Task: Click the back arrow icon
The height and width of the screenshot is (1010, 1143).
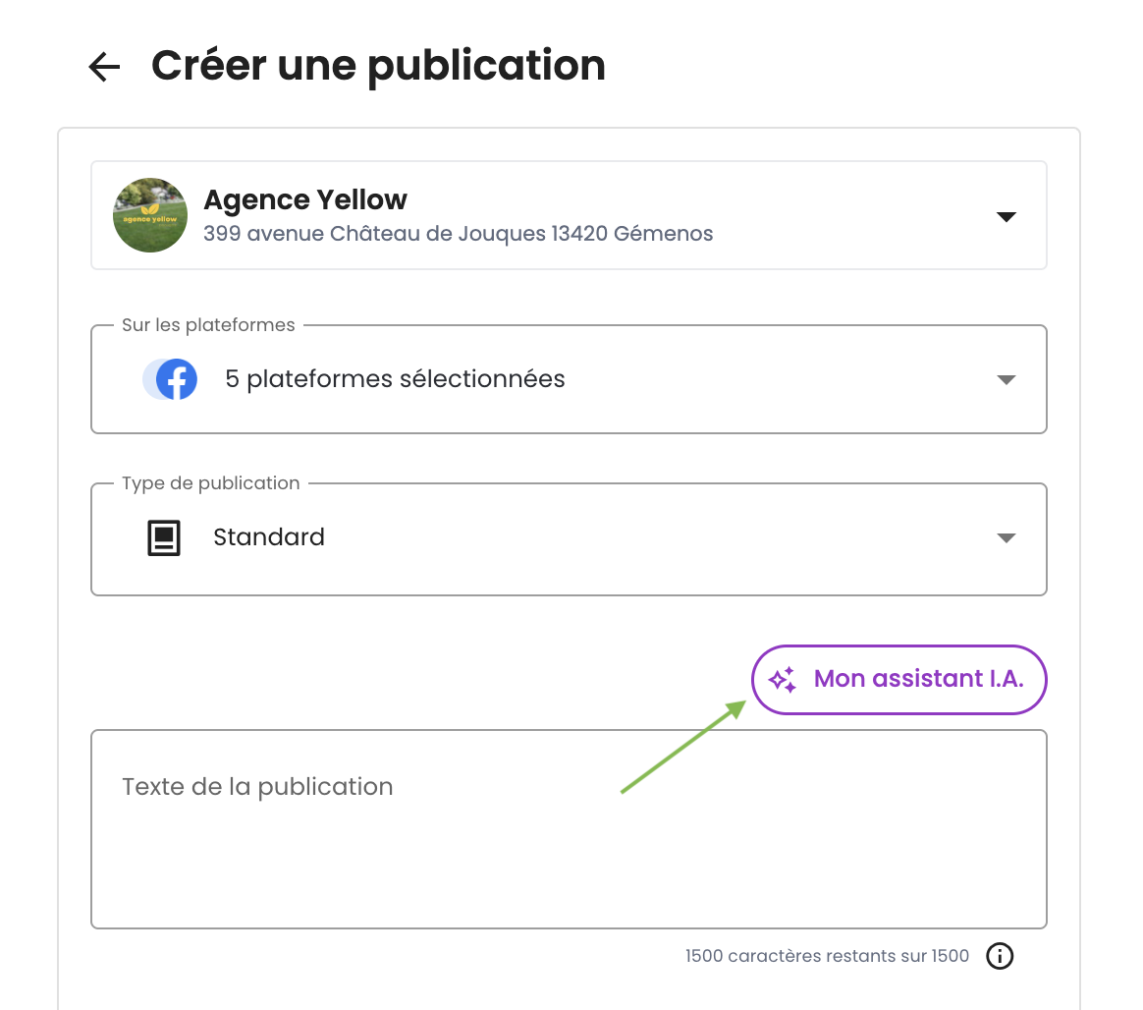Action: (104, 67)
